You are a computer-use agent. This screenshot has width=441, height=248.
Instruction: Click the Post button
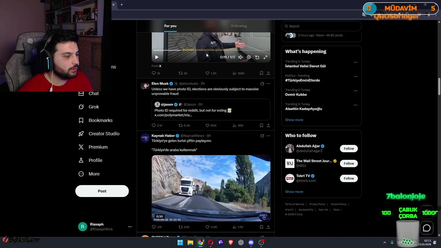coord(102,191)
